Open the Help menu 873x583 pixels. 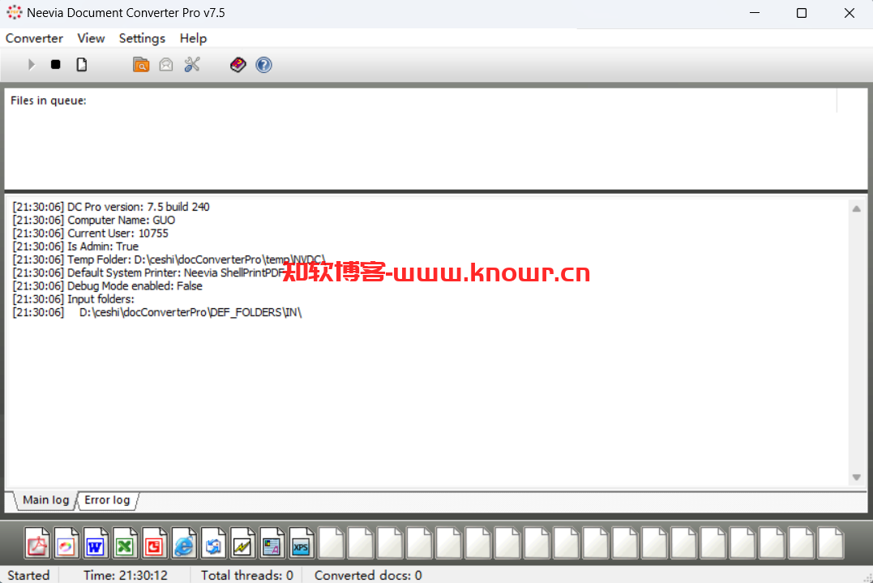(193, 38)
